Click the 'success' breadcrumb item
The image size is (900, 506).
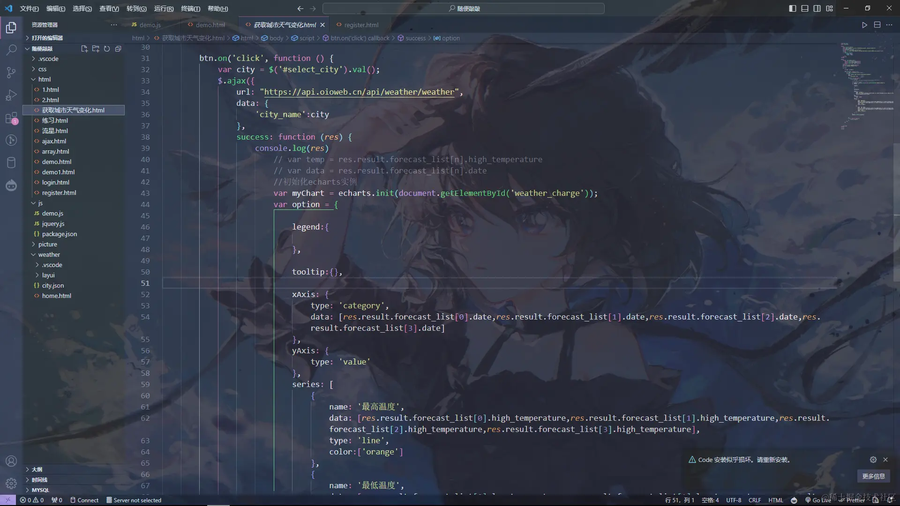pyautogui.click(x=412, y=38)
